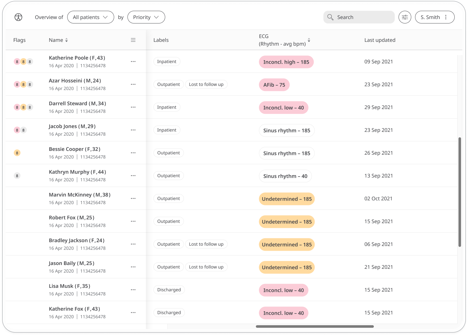This screenshot has width=468, height=336.
Task: Click Jacob Jones' red flag
Action: pos(17,130)
